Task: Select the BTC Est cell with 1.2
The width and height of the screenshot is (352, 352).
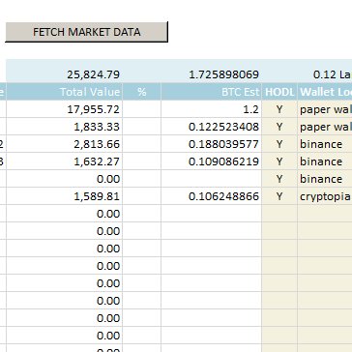Action: pyautogui.click(x=211, y=109)
